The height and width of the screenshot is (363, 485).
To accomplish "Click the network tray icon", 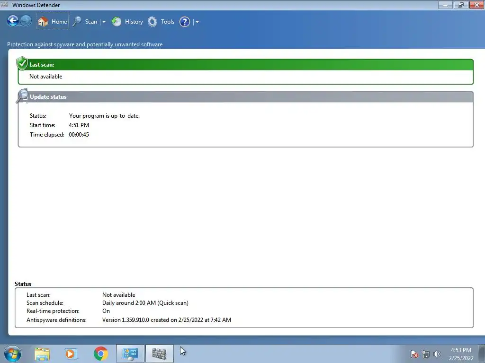I will tap(426, 354).
